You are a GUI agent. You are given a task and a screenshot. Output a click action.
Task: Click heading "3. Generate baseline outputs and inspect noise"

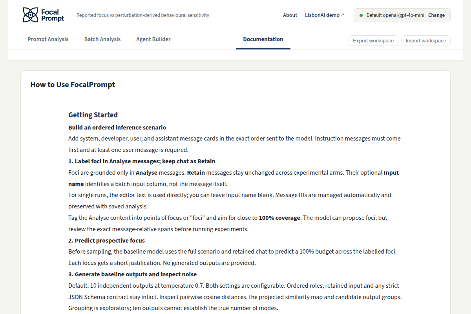pyautogui.click(x=133, y=274)
